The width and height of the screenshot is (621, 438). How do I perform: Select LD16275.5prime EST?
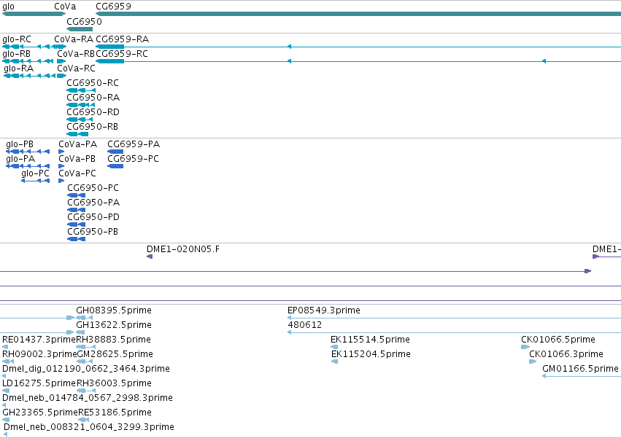click(x=6, y=391)
